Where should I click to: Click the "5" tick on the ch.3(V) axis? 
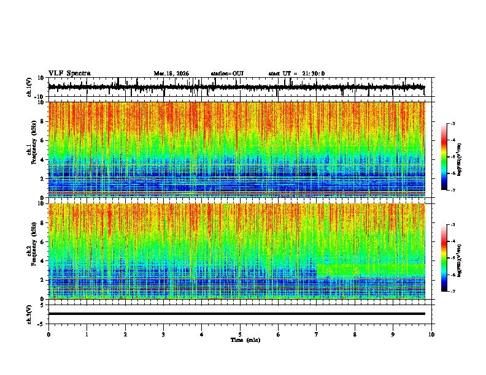point(42,305)
